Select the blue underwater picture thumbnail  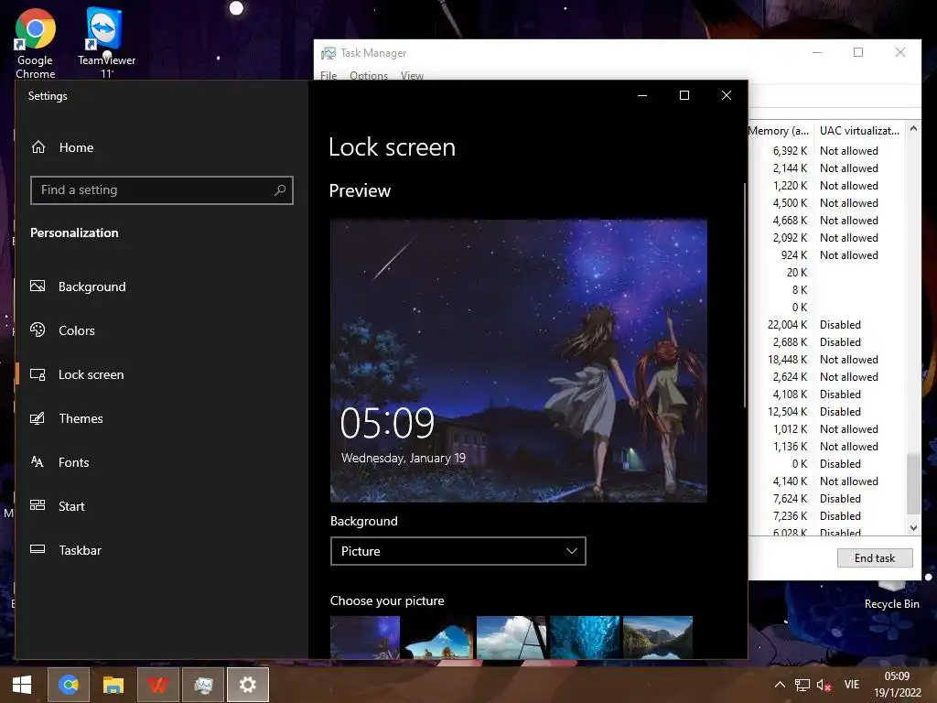coord(585,637)
